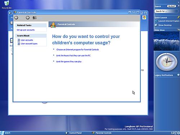Click the Forward arrow in Parental Controls

pos(28,18)
